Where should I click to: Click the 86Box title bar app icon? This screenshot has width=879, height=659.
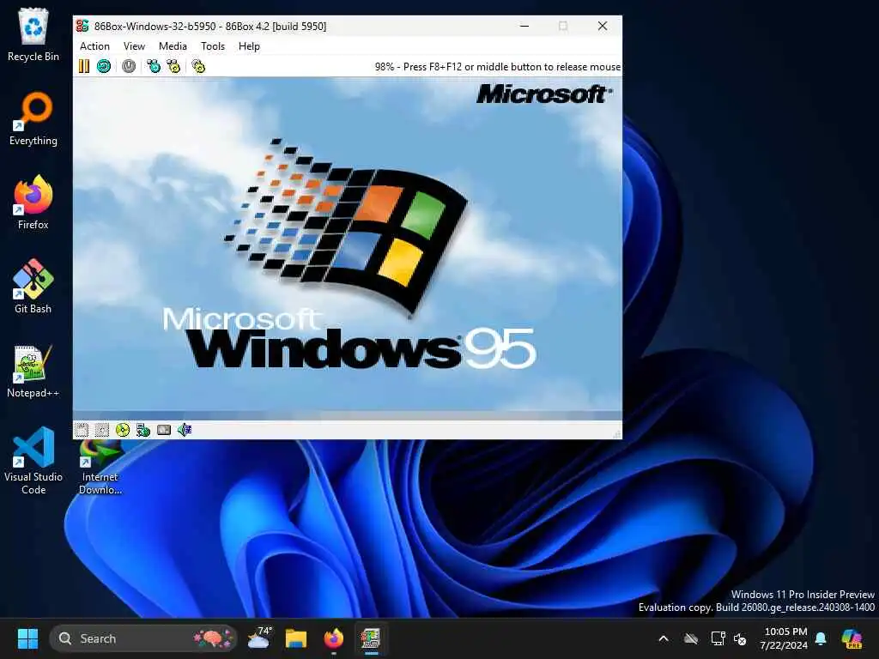[x=82, y=26]
